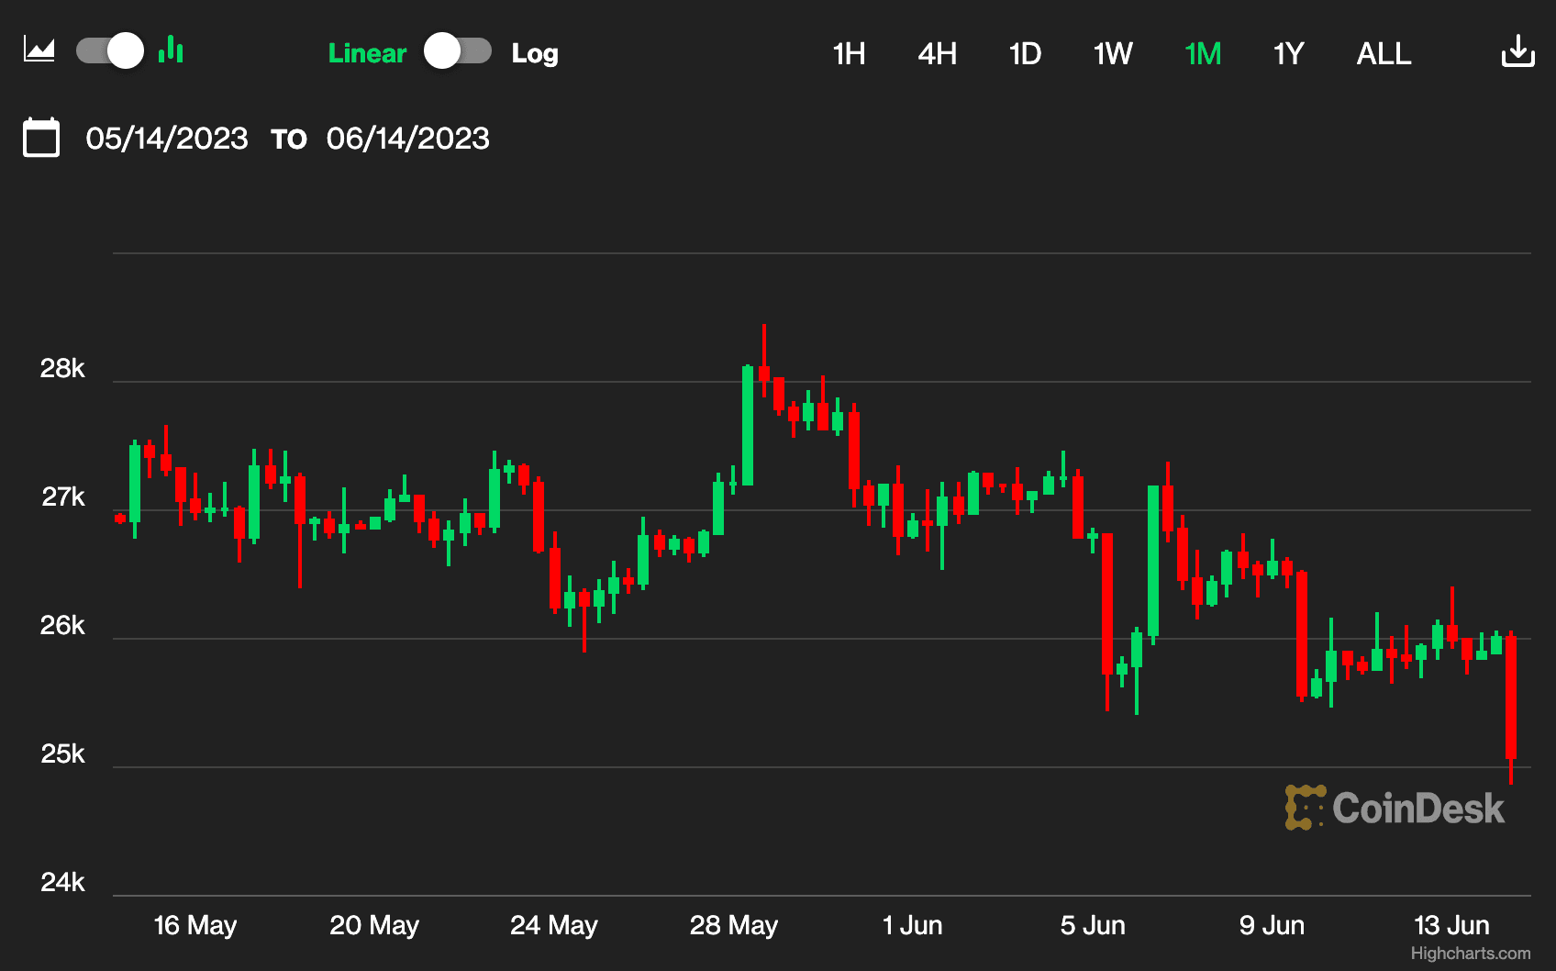1556x971 pixels.
Task: Open the Highcharts.com credit link
Action: tap(1471, 954)
